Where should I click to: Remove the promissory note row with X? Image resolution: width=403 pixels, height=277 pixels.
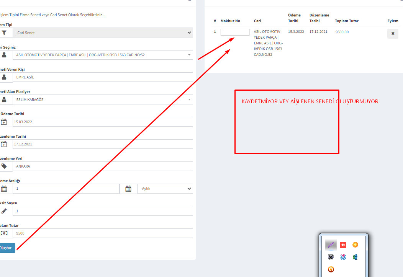tap(393, 34)
